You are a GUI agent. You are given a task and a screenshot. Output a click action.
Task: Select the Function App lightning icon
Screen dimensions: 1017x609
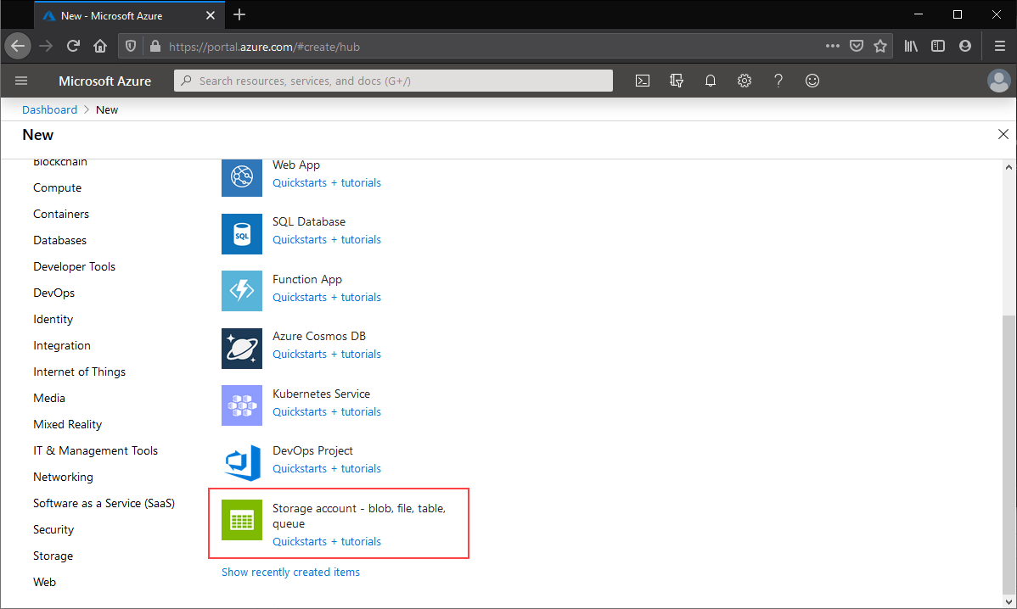pyautogui.click(x=242, y=291)
